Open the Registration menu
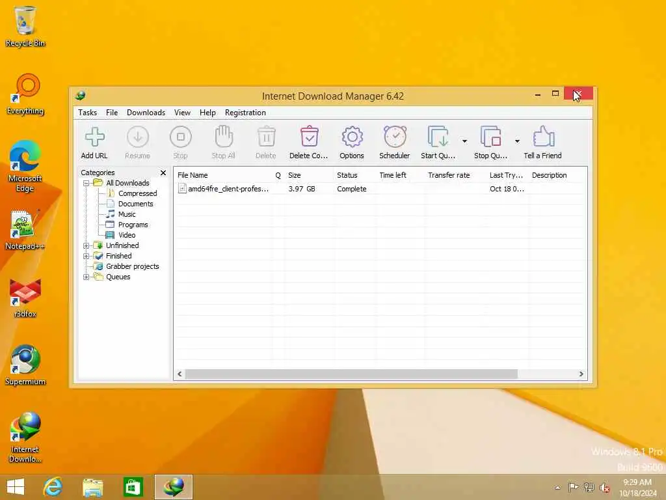Image resolution: width=666 pixels, height=500 pixels. click(x=245, y=113)
